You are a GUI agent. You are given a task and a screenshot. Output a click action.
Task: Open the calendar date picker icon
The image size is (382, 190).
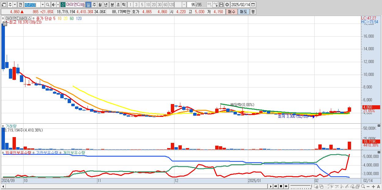pos(253,5)
